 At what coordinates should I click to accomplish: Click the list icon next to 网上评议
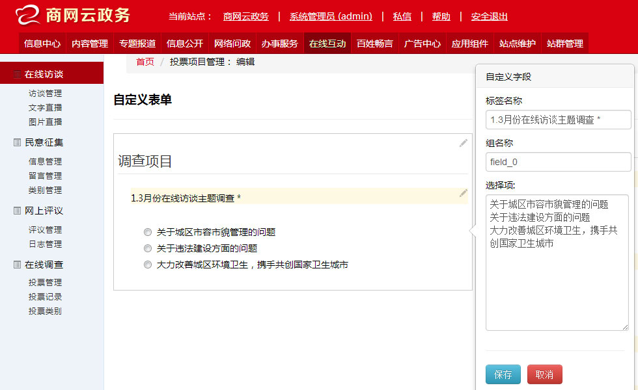point(17,211)
